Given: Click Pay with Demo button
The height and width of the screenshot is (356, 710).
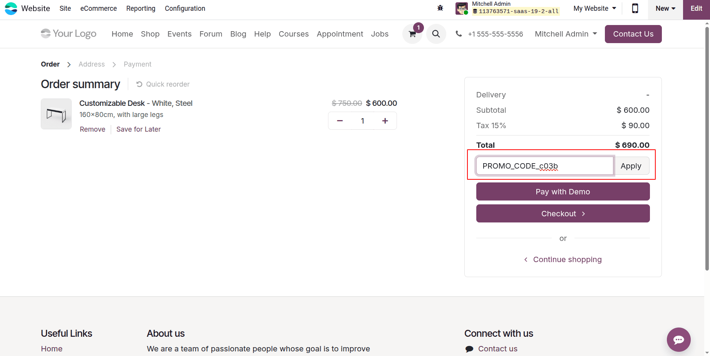Looking at the screenshot, I should coord(563,192).
